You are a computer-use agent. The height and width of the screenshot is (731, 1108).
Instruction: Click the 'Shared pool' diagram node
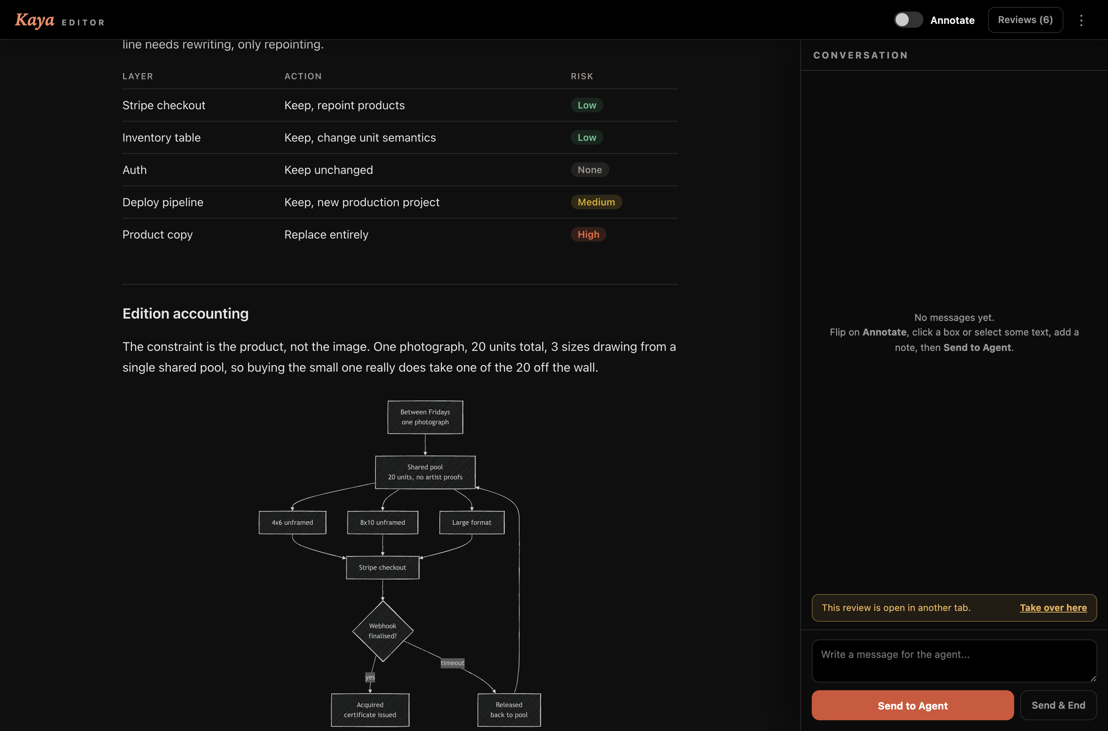pos(425,472)
